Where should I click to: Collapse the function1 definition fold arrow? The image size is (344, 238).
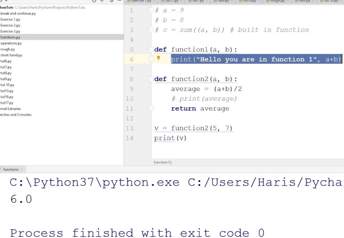(x=151, y=49)
